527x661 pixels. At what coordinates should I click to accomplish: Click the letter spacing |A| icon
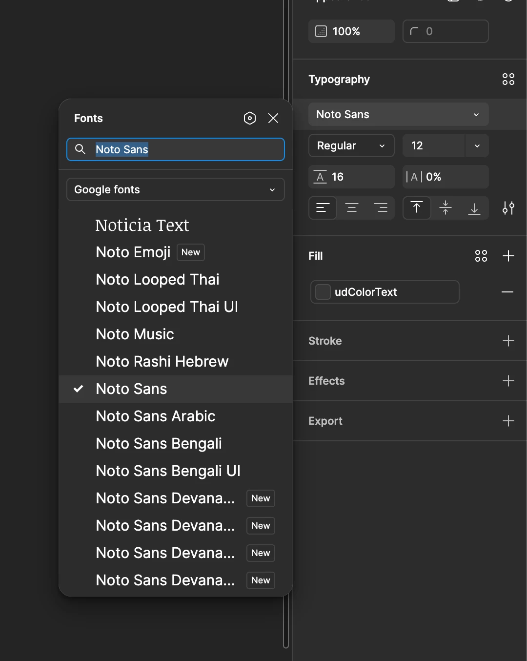[x=414, y=177]
